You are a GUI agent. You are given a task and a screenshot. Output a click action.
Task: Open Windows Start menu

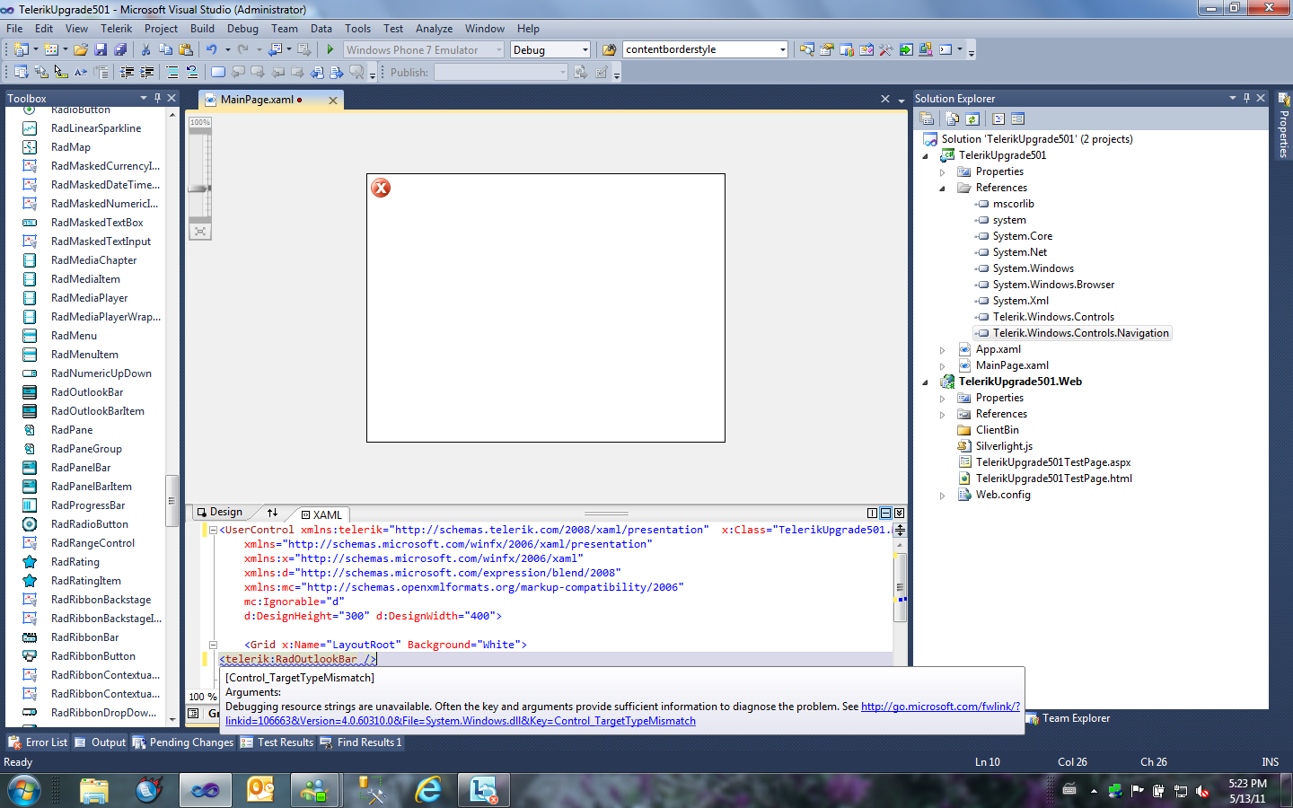[24, 791]
